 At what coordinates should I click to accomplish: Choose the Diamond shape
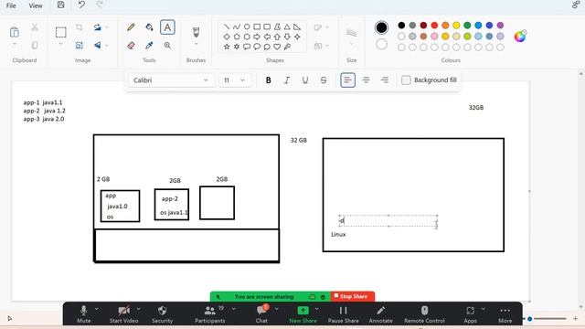227,37
